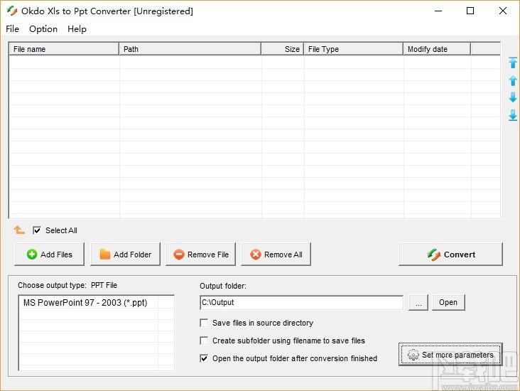Open Set more parameters dialog
This screenshot has height=391, width=520.
tap(450, 355)
